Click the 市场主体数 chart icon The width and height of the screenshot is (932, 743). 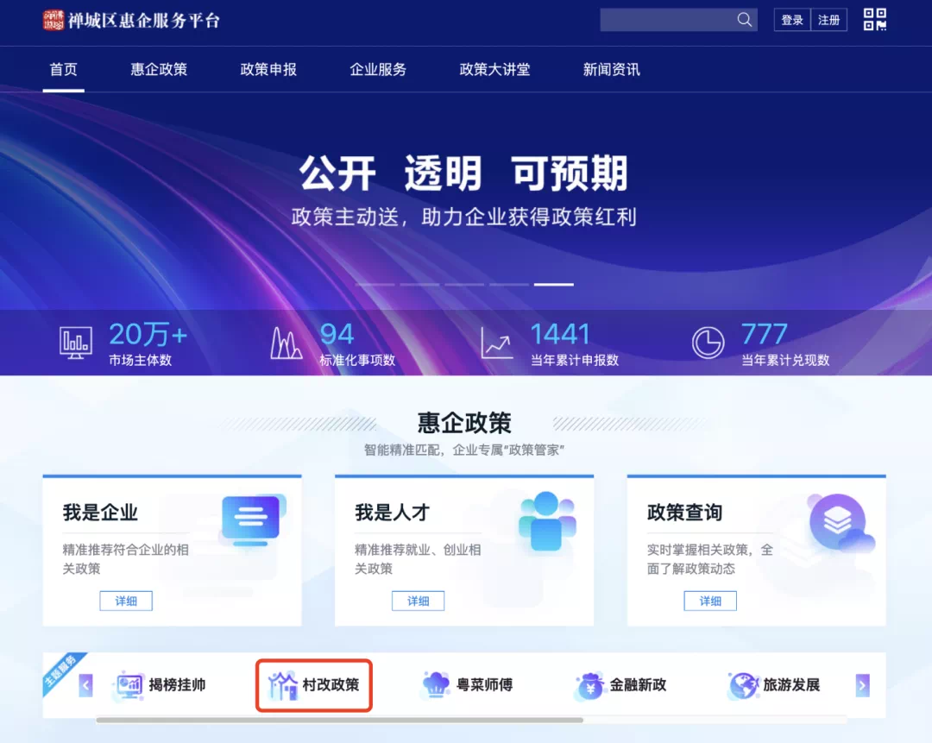[75, 343]
